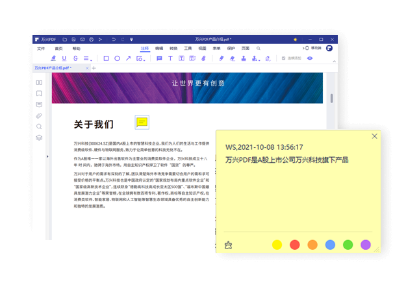Click the Redo arrow
The height and width of the screenshot is (292, 419).
click(122, 39)
